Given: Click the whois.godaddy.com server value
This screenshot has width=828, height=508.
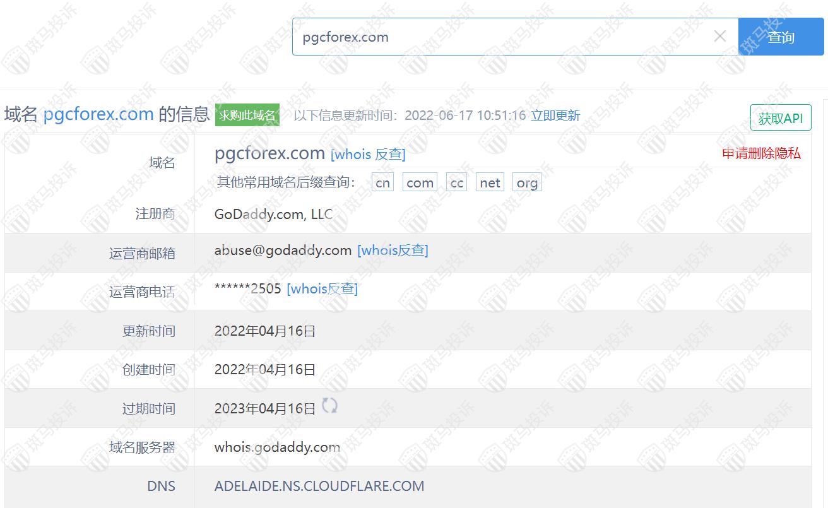Looking at the screenshot, I should click(277, 447).
